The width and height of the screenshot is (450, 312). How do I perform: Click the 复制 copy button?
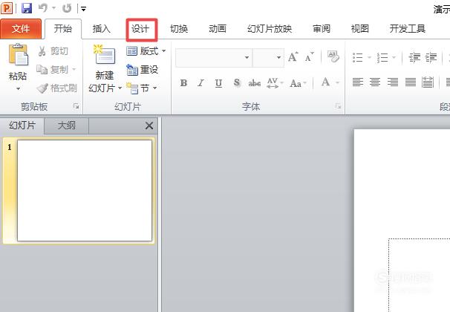[x=53, y=69]
